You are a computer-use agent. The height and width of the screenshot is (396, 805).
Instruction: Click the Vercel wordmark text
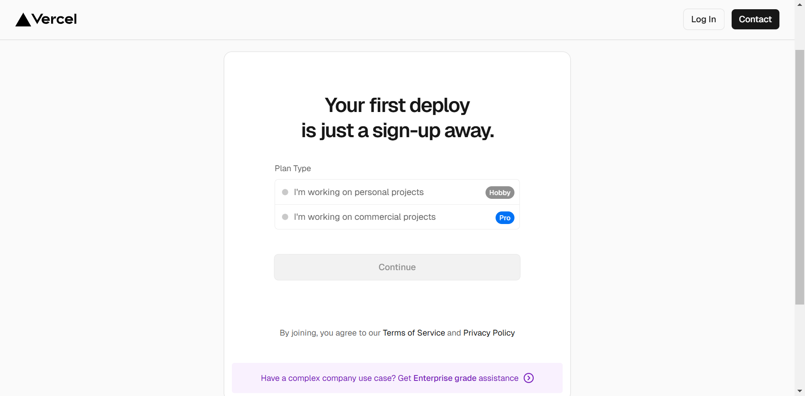point(54,19)
